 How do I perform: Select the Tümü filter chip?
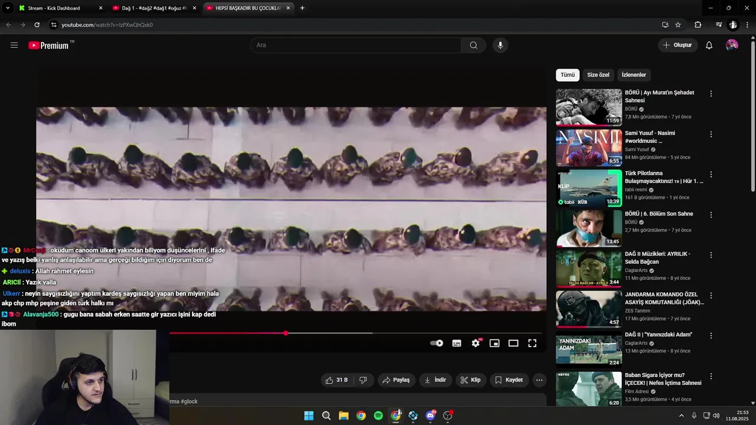click(x=568, y=75)
